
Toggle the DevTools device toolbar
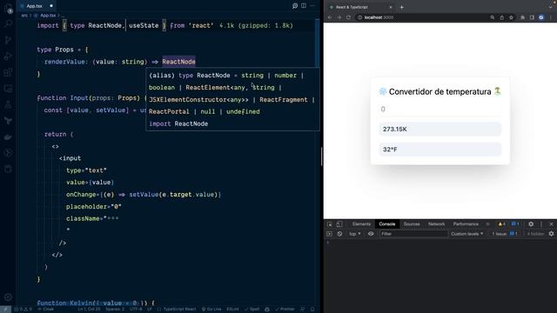339,224
